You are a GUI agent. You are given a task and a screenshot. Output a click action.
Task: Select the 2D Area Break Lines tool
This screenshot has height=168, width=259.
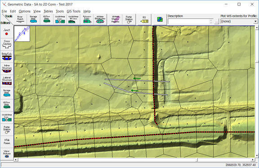100,19
